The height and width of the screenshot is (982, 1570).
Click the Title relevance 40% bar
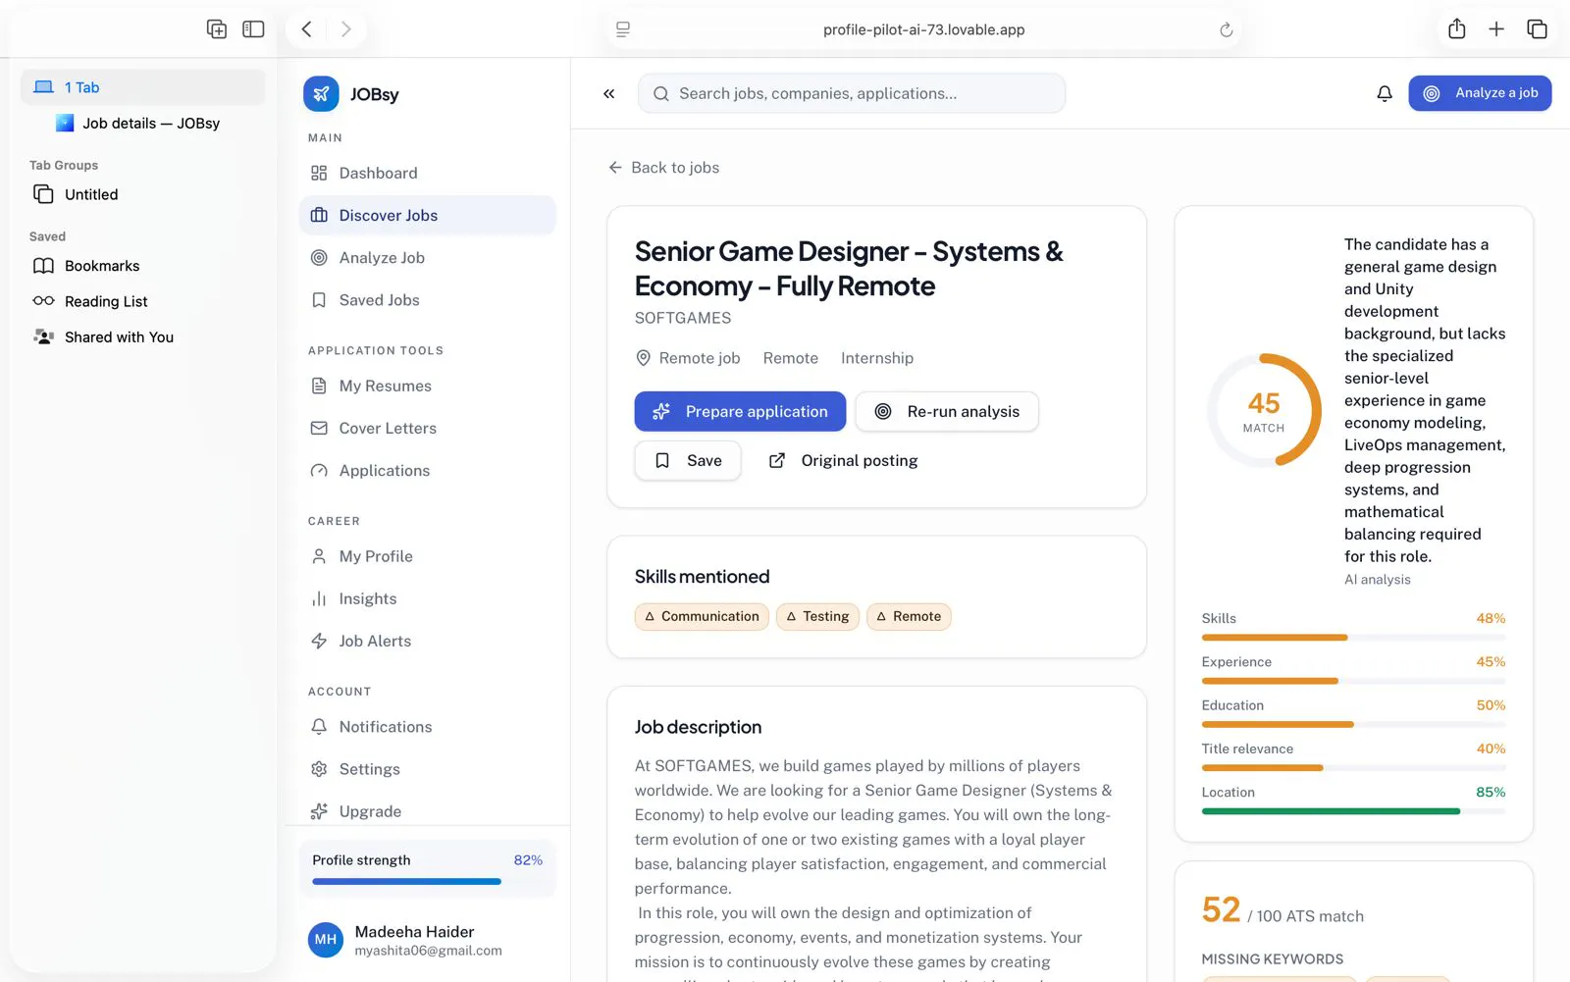(x=1353, y=768)
